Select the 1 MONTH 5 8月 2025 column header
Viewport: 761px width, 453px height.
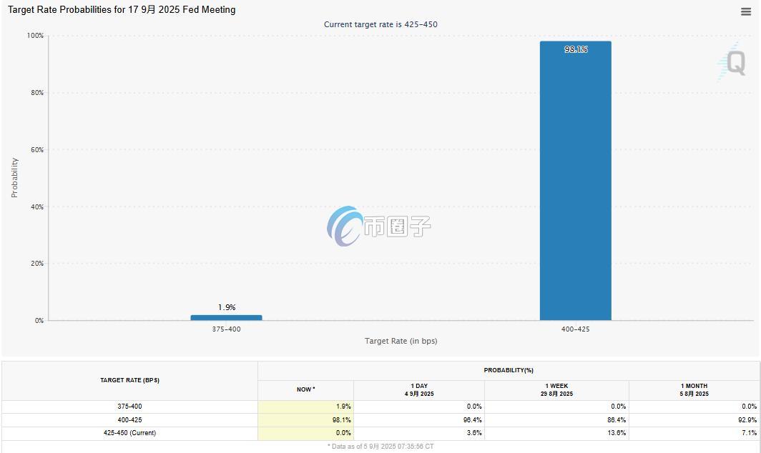point(694,390)
